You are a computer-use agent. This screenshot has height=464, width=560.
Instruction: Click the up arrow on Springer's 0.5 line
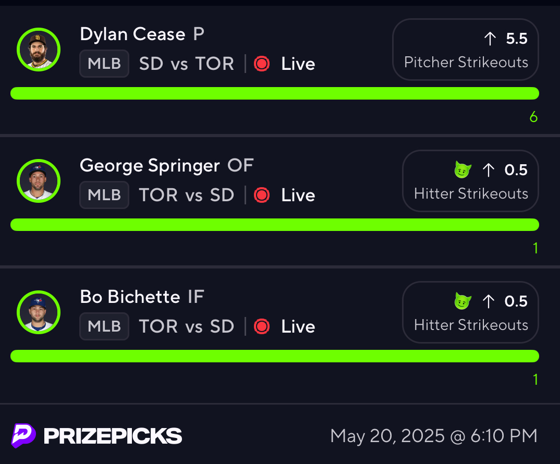[488, 170]
